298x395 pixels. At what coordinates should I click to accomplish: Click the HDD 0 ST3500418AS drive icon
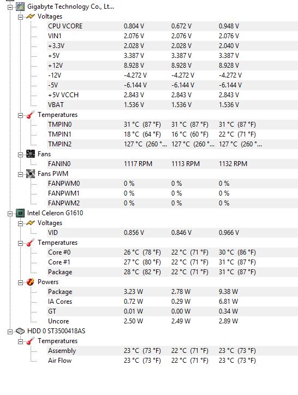(x=20, y=331)
